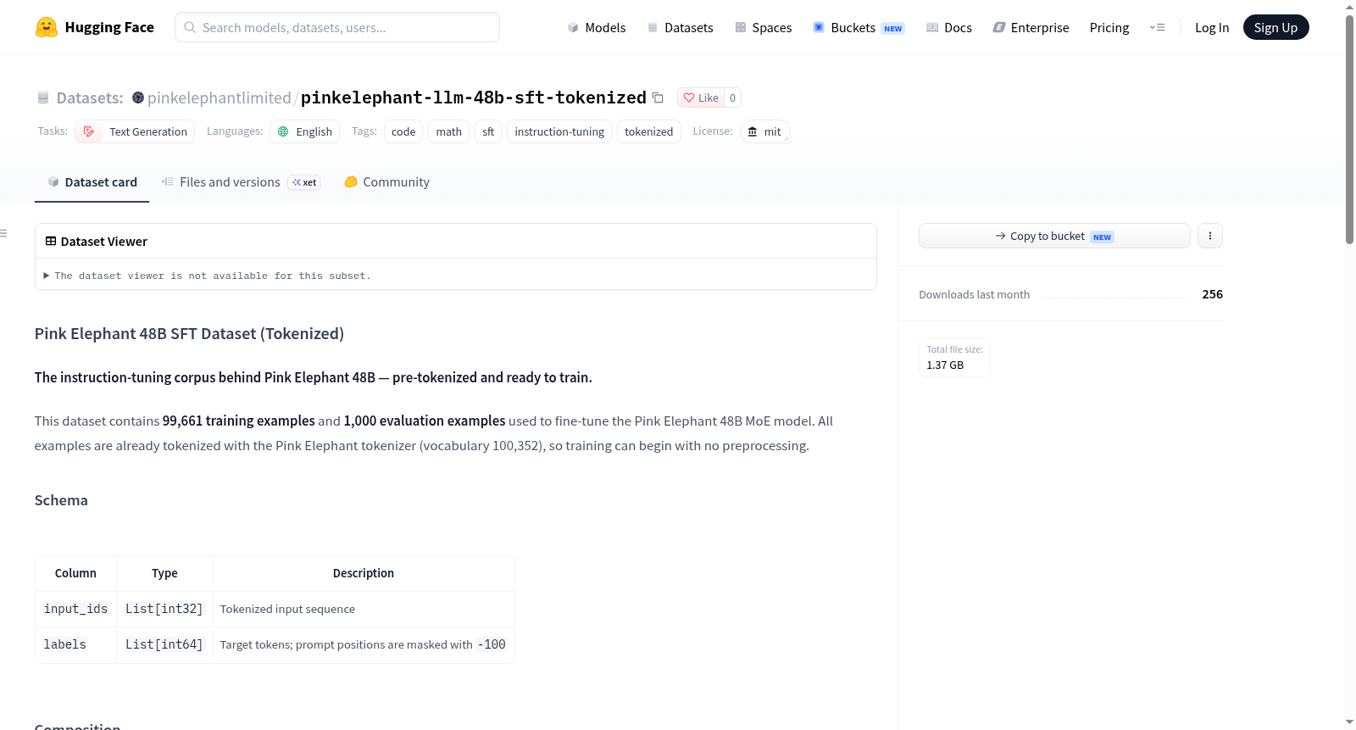Click the heart icon in Like button
The image size is (1356, 730).
pyautogui.click(x=689, y=98)
